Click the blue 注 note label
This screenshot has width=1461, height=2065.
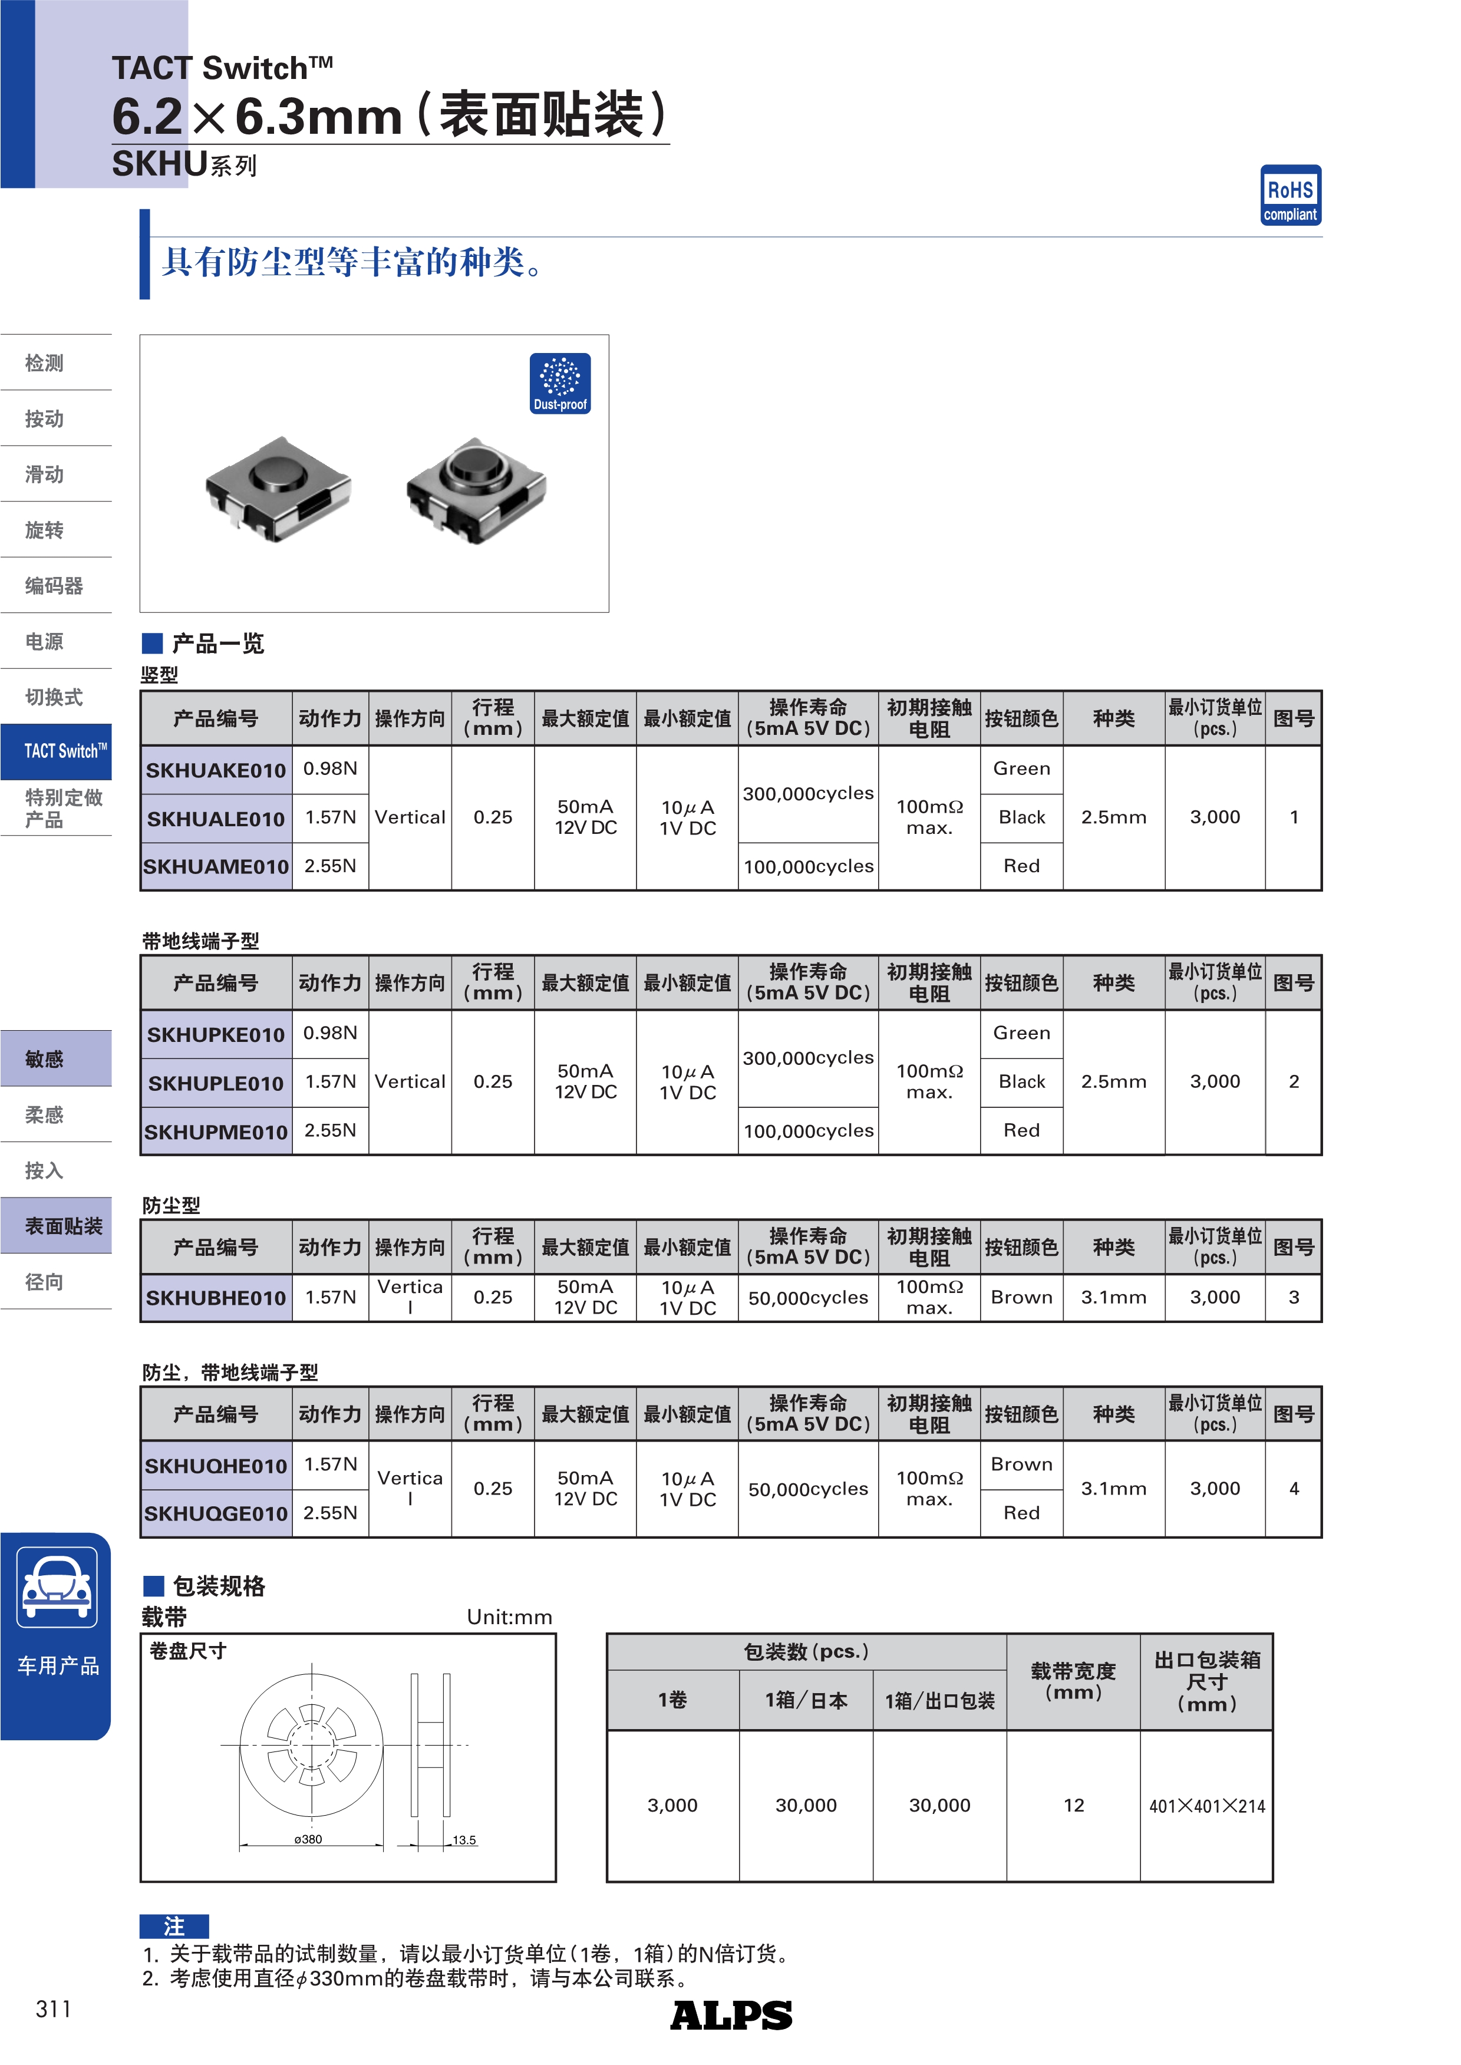pos(174,1925)
